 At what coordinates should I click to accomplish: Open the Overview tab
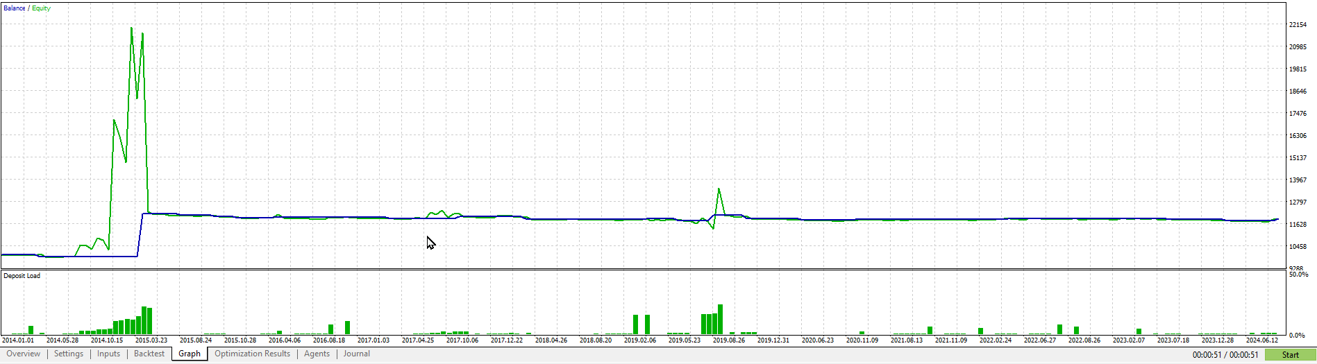24,354
